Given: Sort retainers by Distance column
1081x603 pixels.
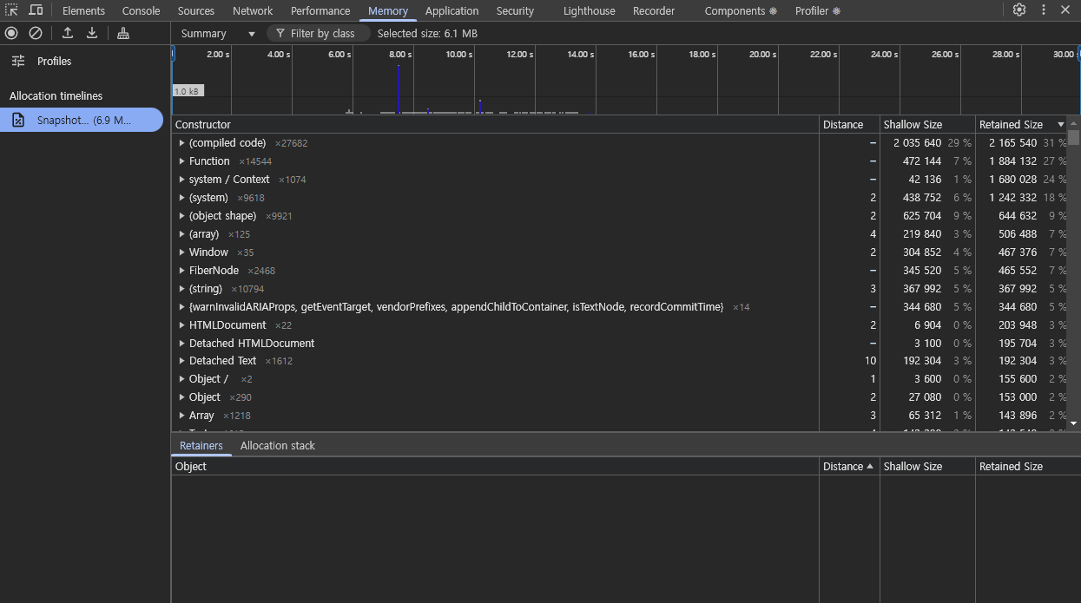Looking at the screenshot, I should tap(849, 467).
